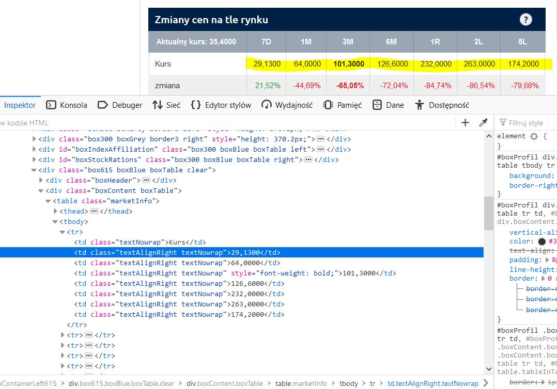Select the td node with 64,0000
The height and width of the screenshot is (389, 557).
pyautogui.click(x=177, y=263)
